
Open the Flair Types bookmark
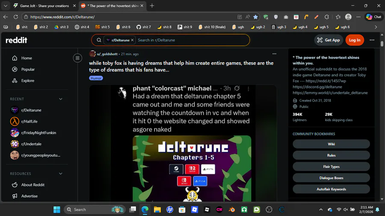tap(331, 166)
